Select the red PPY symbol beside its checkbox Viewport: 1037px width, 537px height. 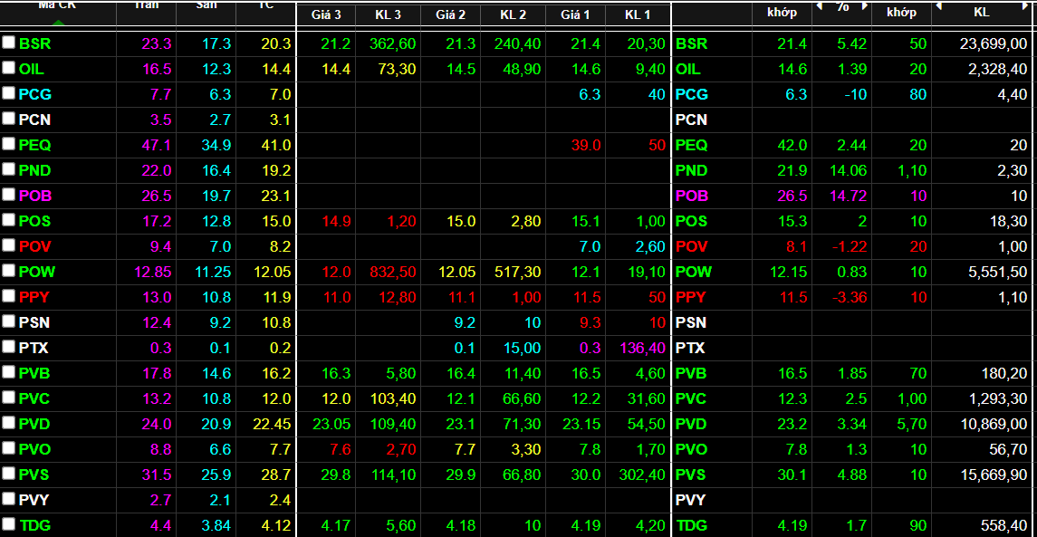pos(34,297)
